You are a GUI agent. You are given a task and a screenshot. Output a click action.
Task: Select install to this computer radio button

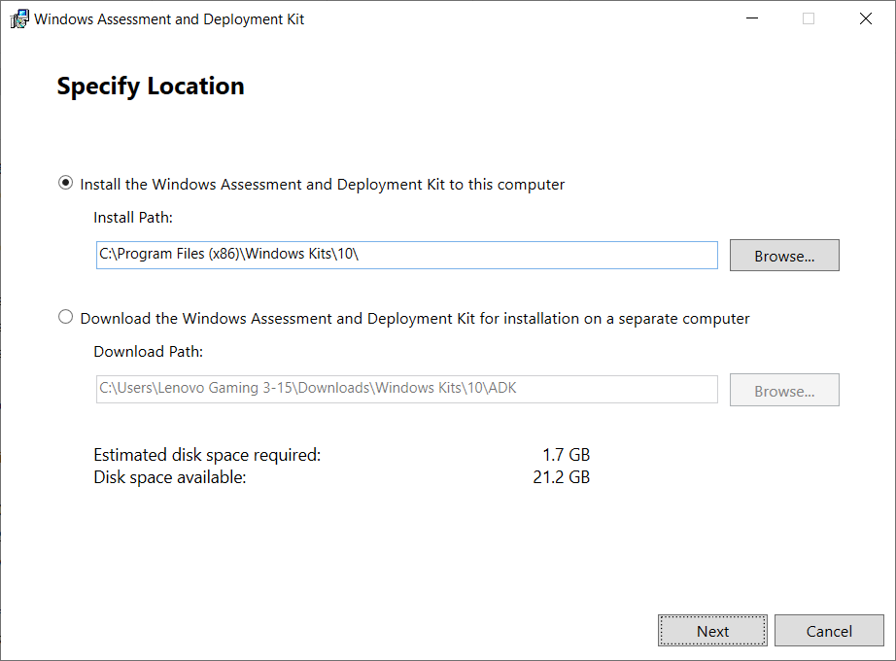point(65,183)
